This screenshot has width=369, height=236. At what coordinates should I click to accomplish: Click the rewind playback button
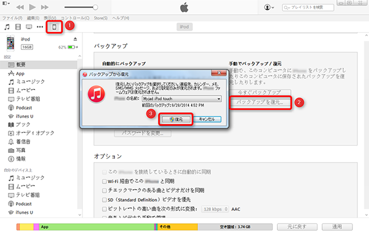(20, 7)
